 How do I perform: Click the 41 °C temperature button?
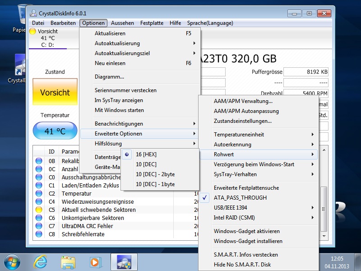pyautogui.click(x=55, y=131)
